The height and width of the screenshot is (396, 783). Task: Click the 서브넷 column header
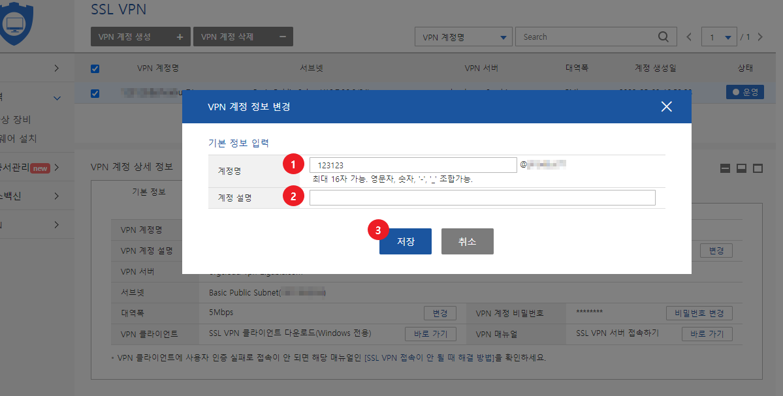coord(312,68)
